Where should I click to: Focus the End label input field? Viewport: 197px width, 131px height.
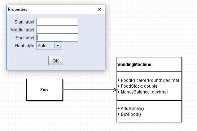pos(57,38)
